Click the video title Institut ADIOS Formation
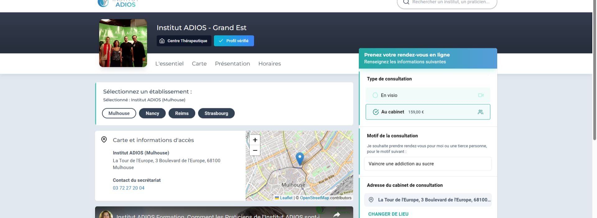 [x=218, y=216]
